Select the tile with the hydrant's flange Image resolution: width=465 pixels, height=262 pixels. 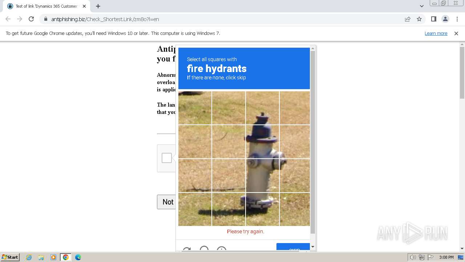click(x=262, y=142)
